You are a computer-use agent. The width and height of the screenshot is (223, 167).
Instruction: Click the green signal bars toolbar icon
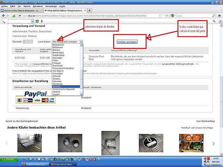[14, 16]
